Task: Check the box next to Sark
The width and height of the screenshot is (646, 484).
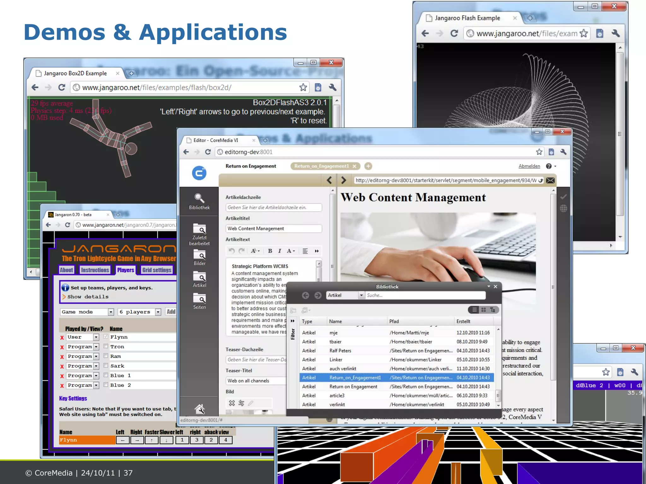Action: coord(106,366)
